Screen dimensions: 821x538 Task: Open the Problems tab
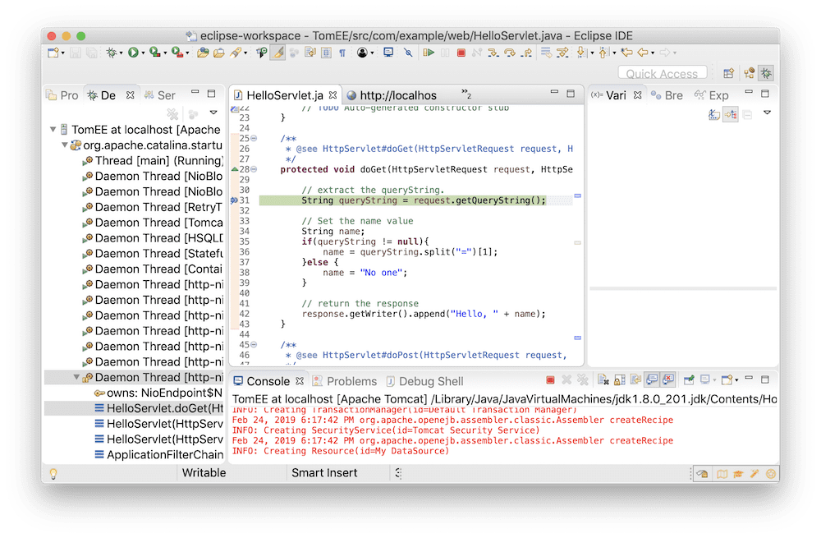[x=345, y=381]
